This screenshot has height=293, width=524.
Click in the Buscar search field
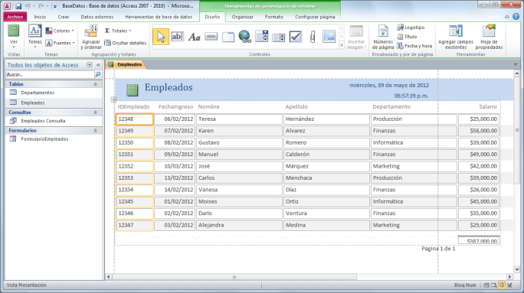[x=50, y=74]
